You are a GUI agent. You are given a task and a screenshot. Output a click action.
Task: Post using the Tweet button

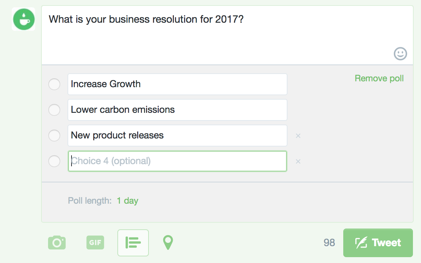(378, 242)
